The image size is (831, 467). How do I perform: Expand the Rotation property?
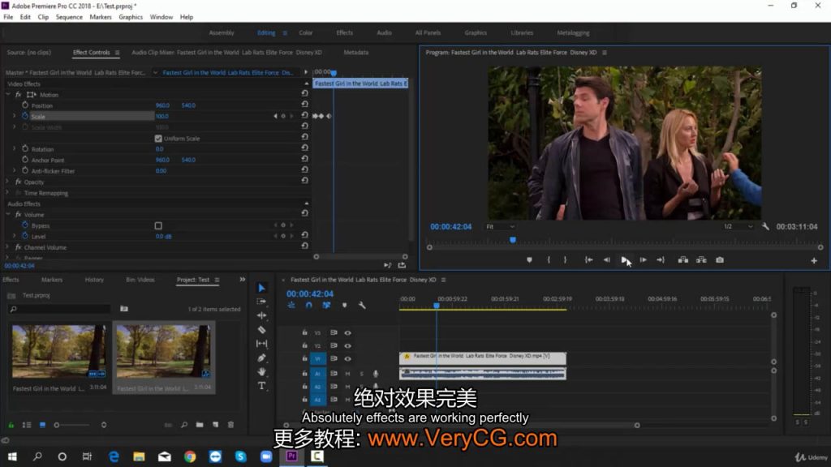point(15,149)
